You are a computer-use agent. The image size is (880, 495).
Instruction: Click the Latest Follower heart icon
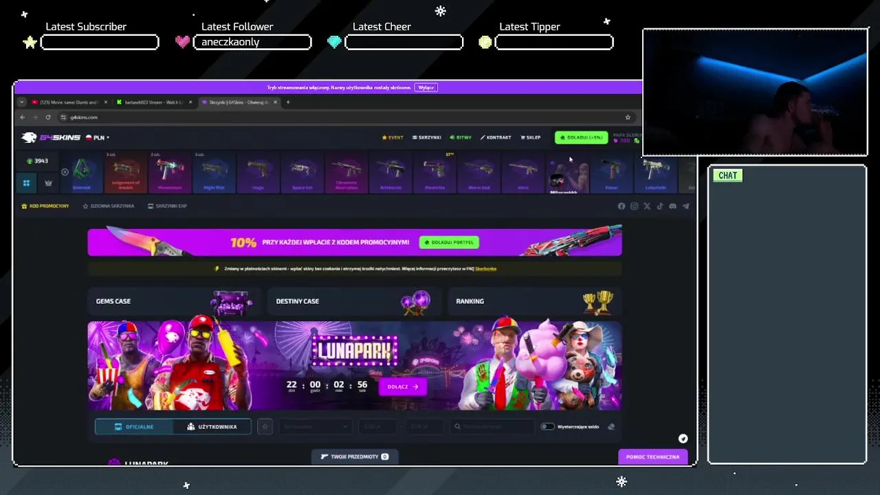(182, 43)
